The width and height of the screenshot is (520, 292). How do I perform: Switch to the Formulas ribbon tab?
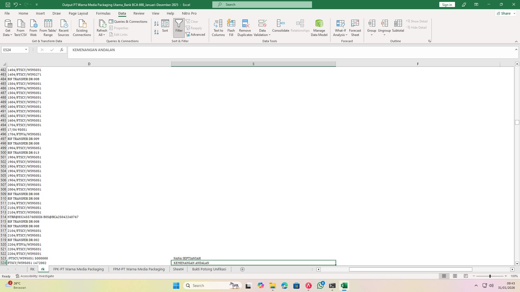103,13
